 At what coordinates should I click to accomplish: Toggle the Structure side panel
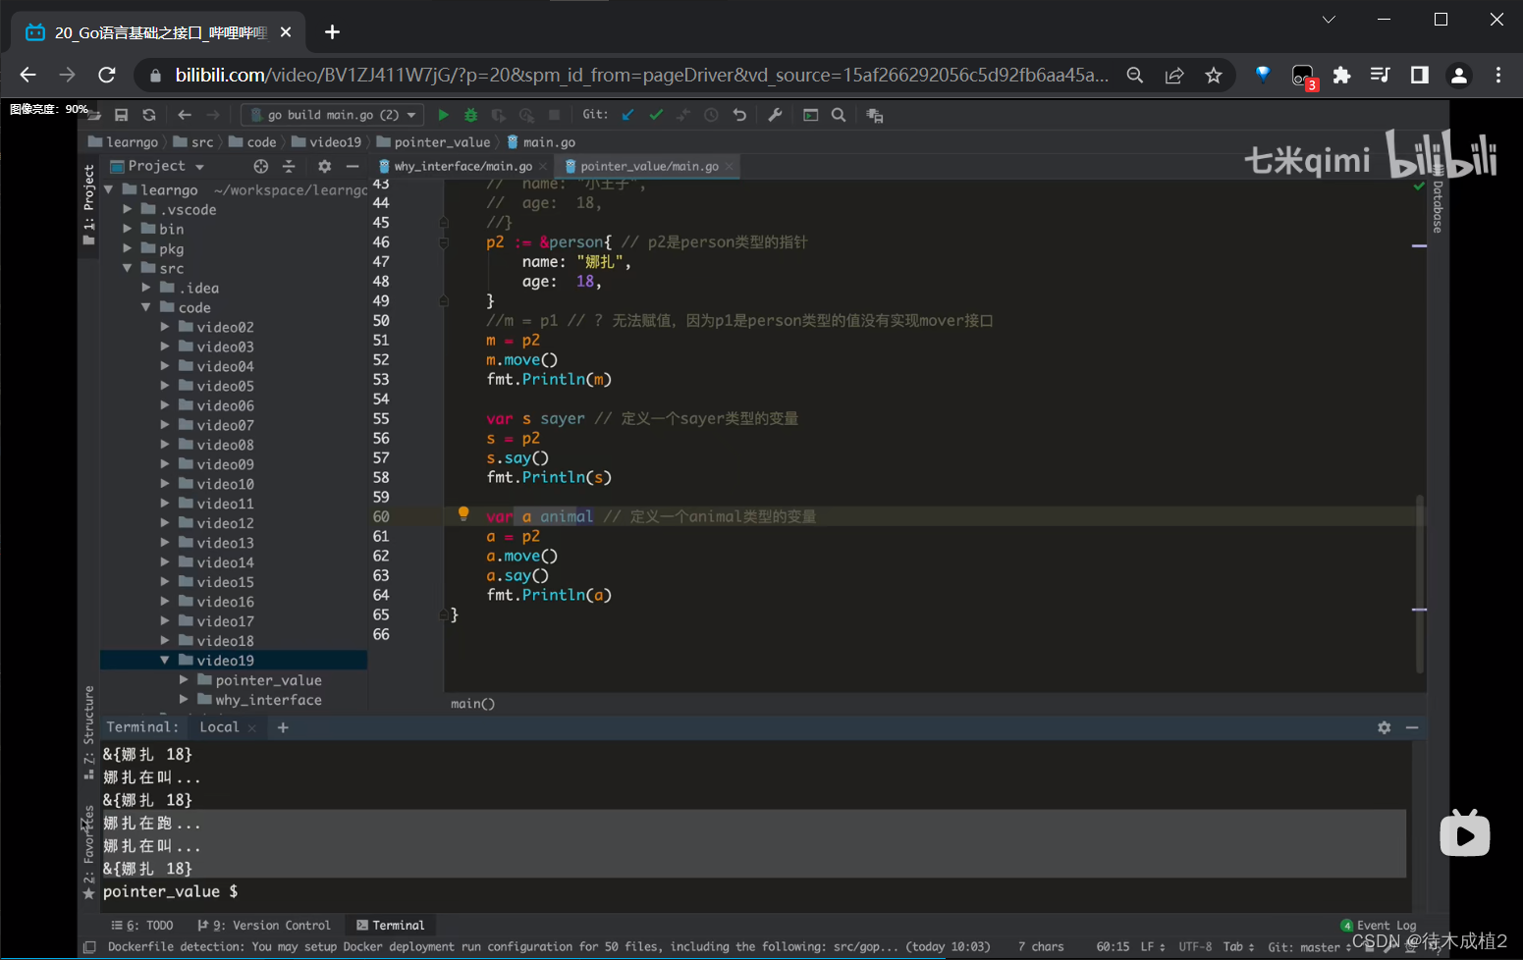[89, 731]
